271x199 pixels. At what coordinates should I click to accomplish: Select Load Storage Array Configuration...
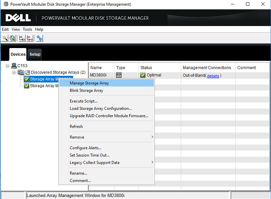(106, 109)
